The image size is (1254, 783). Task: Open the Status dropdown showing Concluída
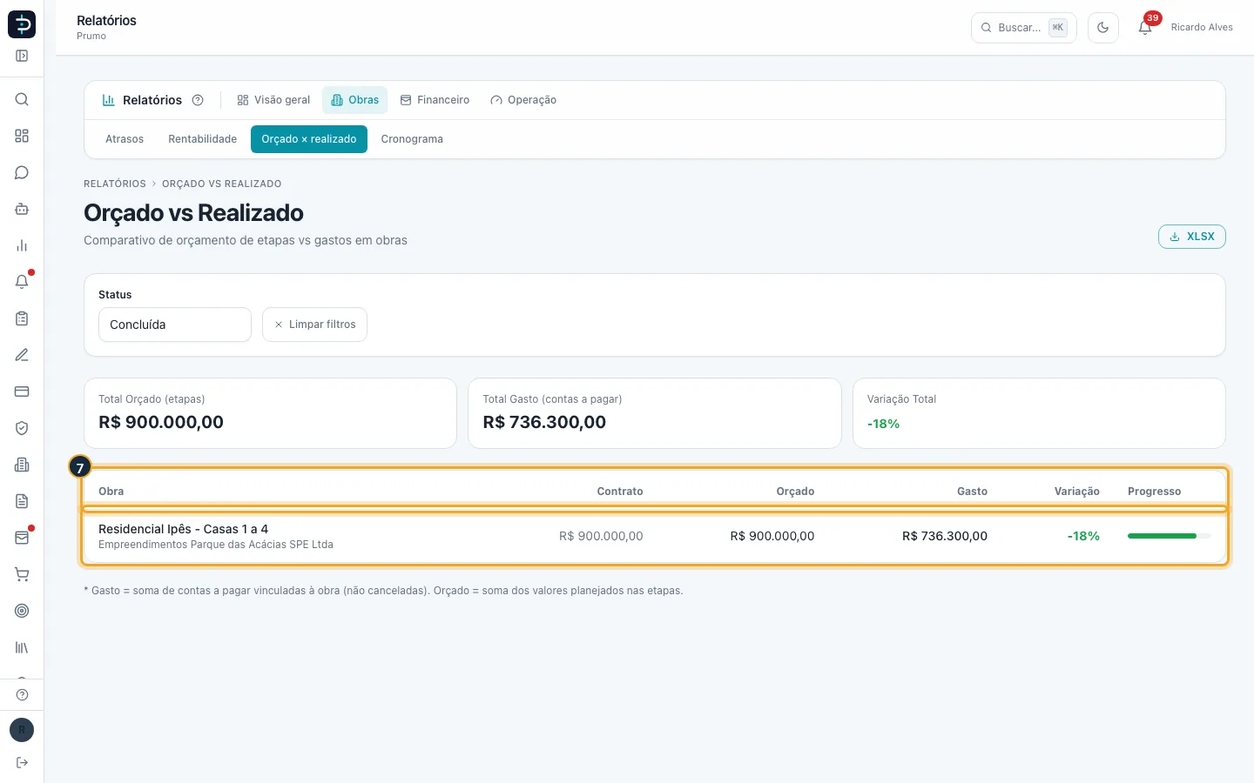(175, 325)
